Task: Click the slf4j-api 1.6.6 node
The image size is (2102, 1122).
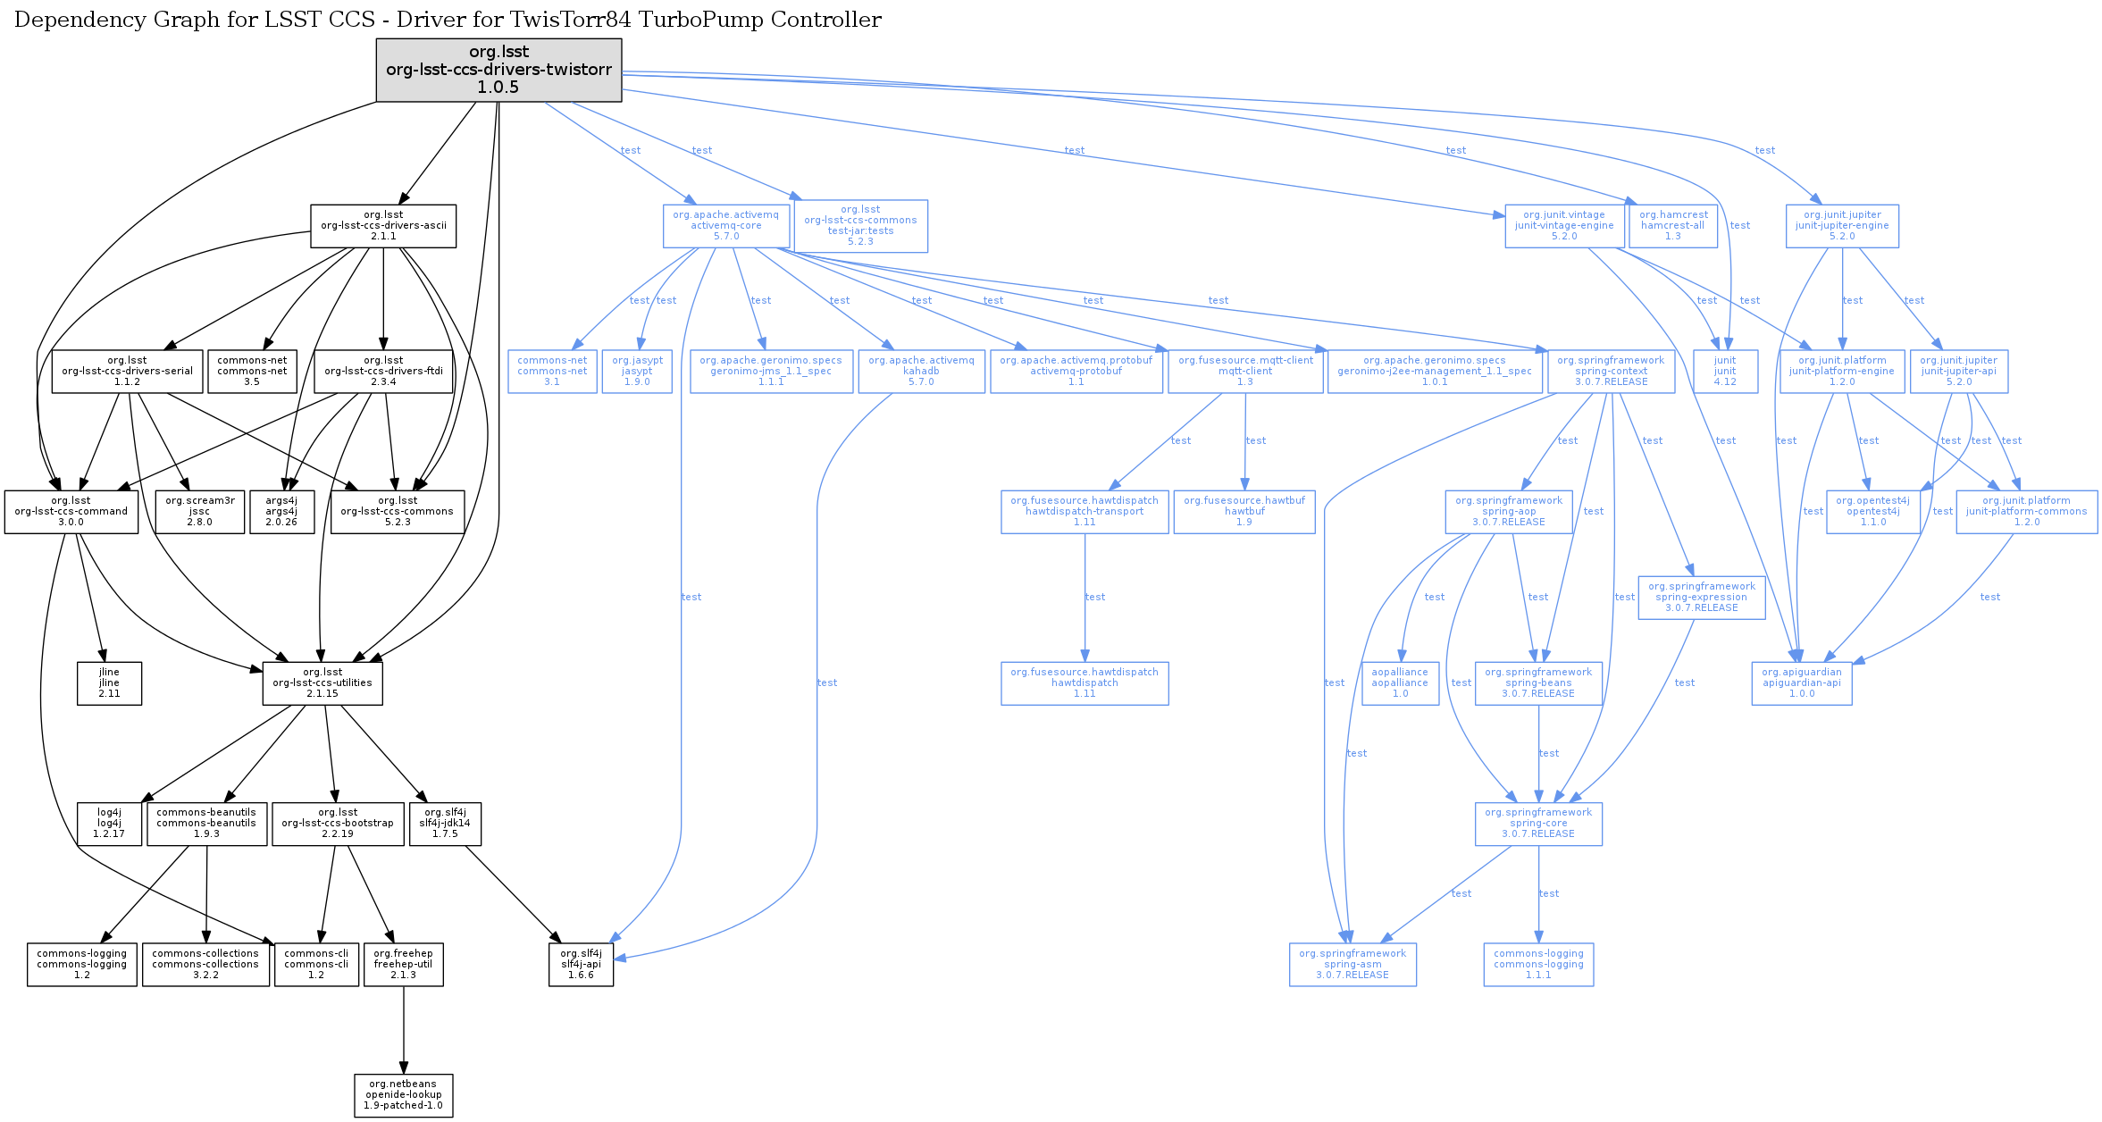Action: (581, 965)
